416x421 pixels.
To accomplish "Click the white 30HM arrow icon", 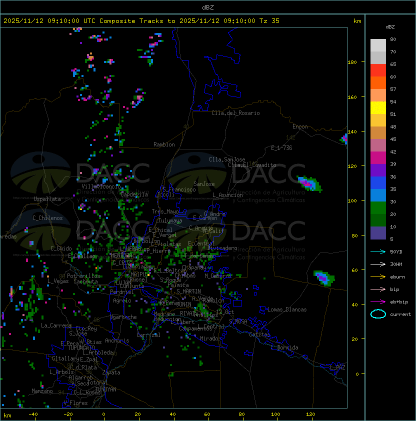I will [x=378, y=264].
